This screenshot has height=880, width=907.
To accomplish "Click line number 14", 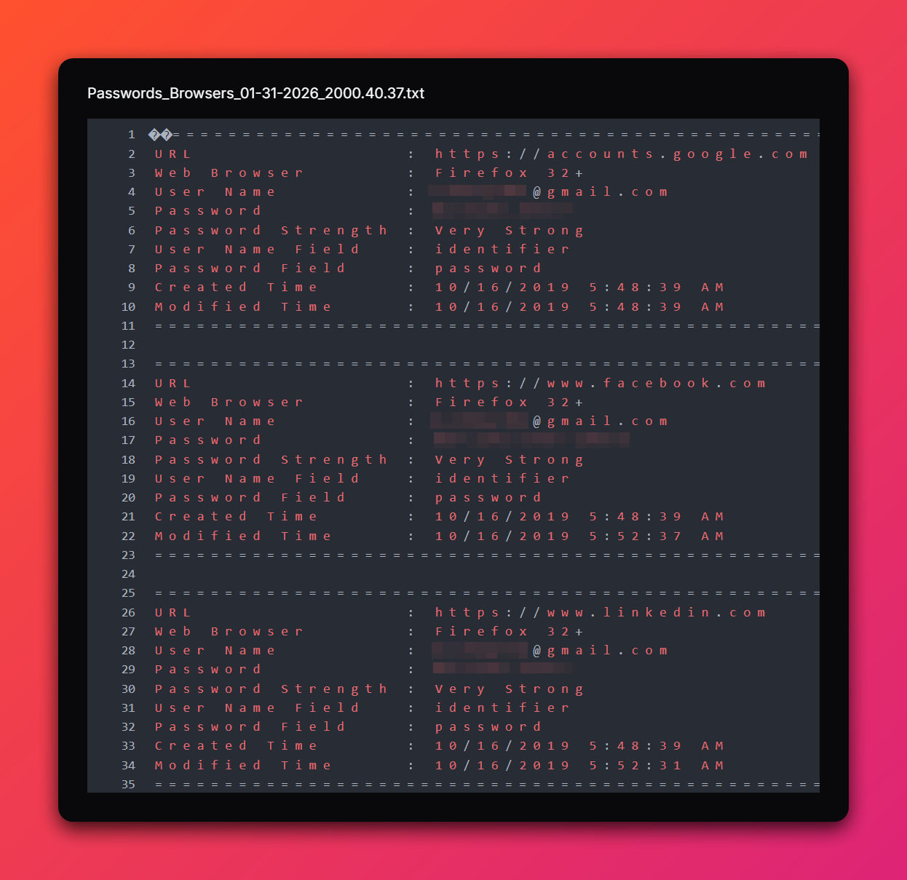I will pyautogui.click(x=128, y=383).
